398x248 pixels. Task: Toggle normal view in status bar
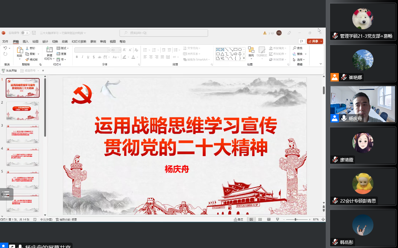[x=251, y=219]
